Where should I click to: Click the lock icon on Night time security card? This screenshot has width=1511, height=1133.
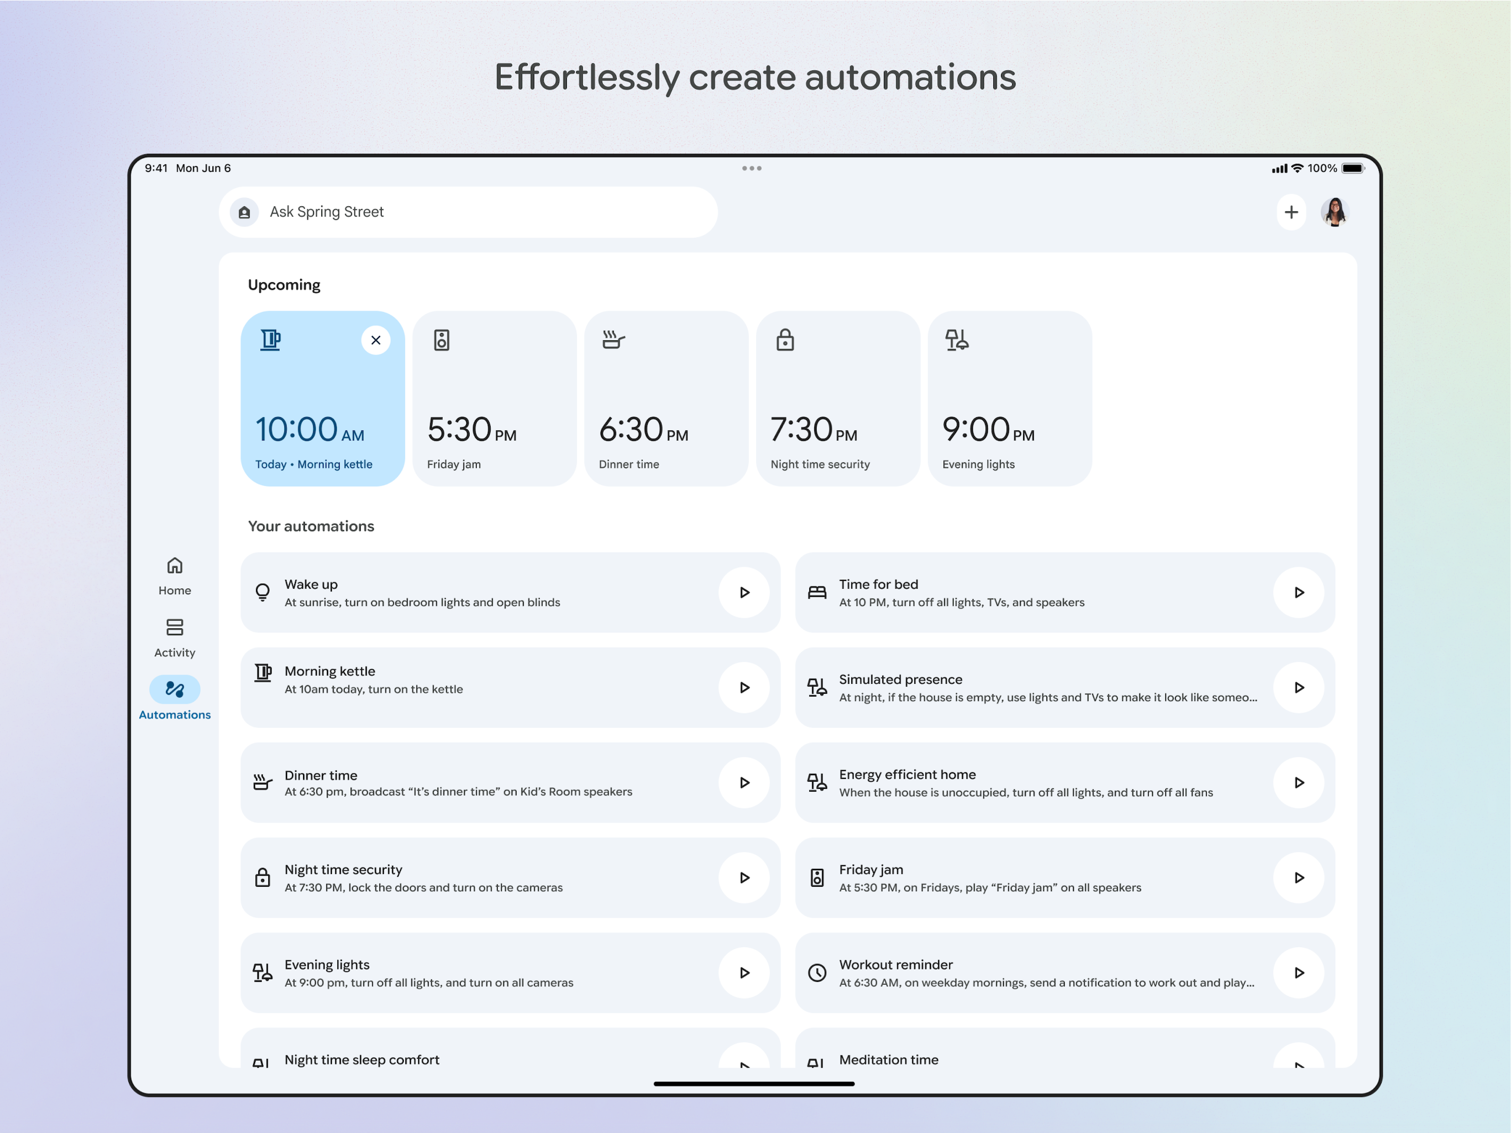(785, 340)
